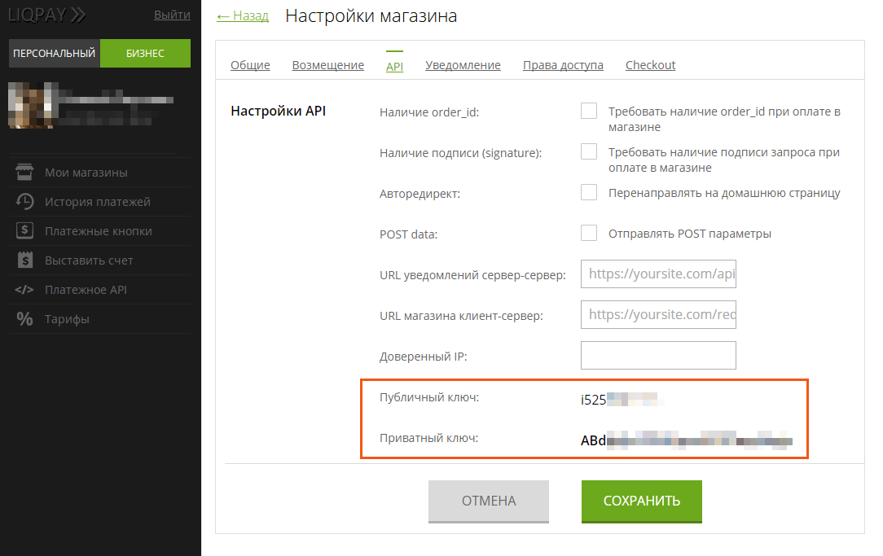Open Выставить счет menu item
Screen dimensions: 883x556
coord(99,260)
